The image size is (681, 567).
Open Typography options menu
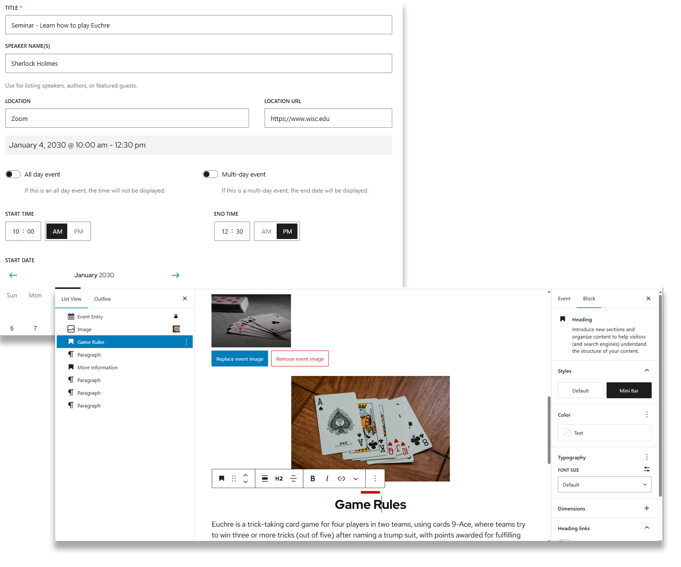[647, 457]
